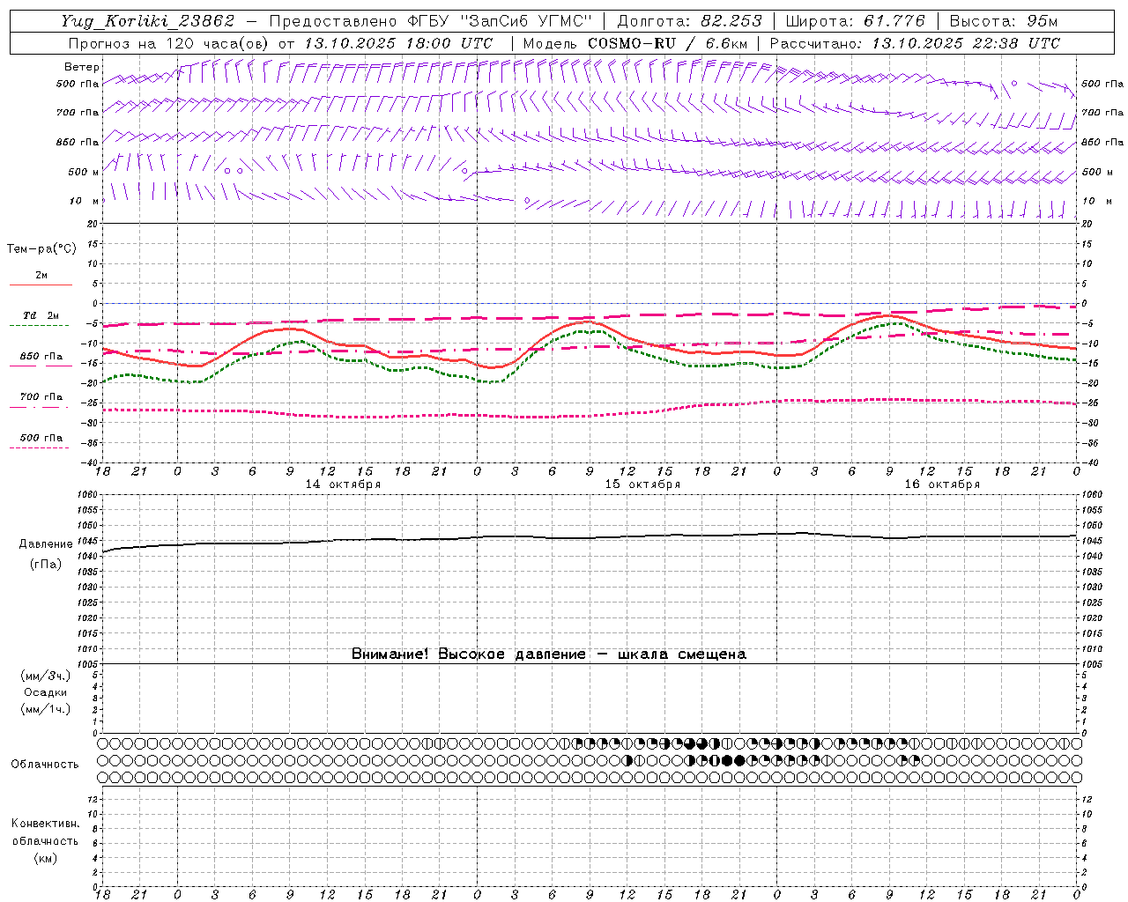Click the 500 гПа entry in temperature legend
Screen dimensions: 1128x902
coord(41,438)
